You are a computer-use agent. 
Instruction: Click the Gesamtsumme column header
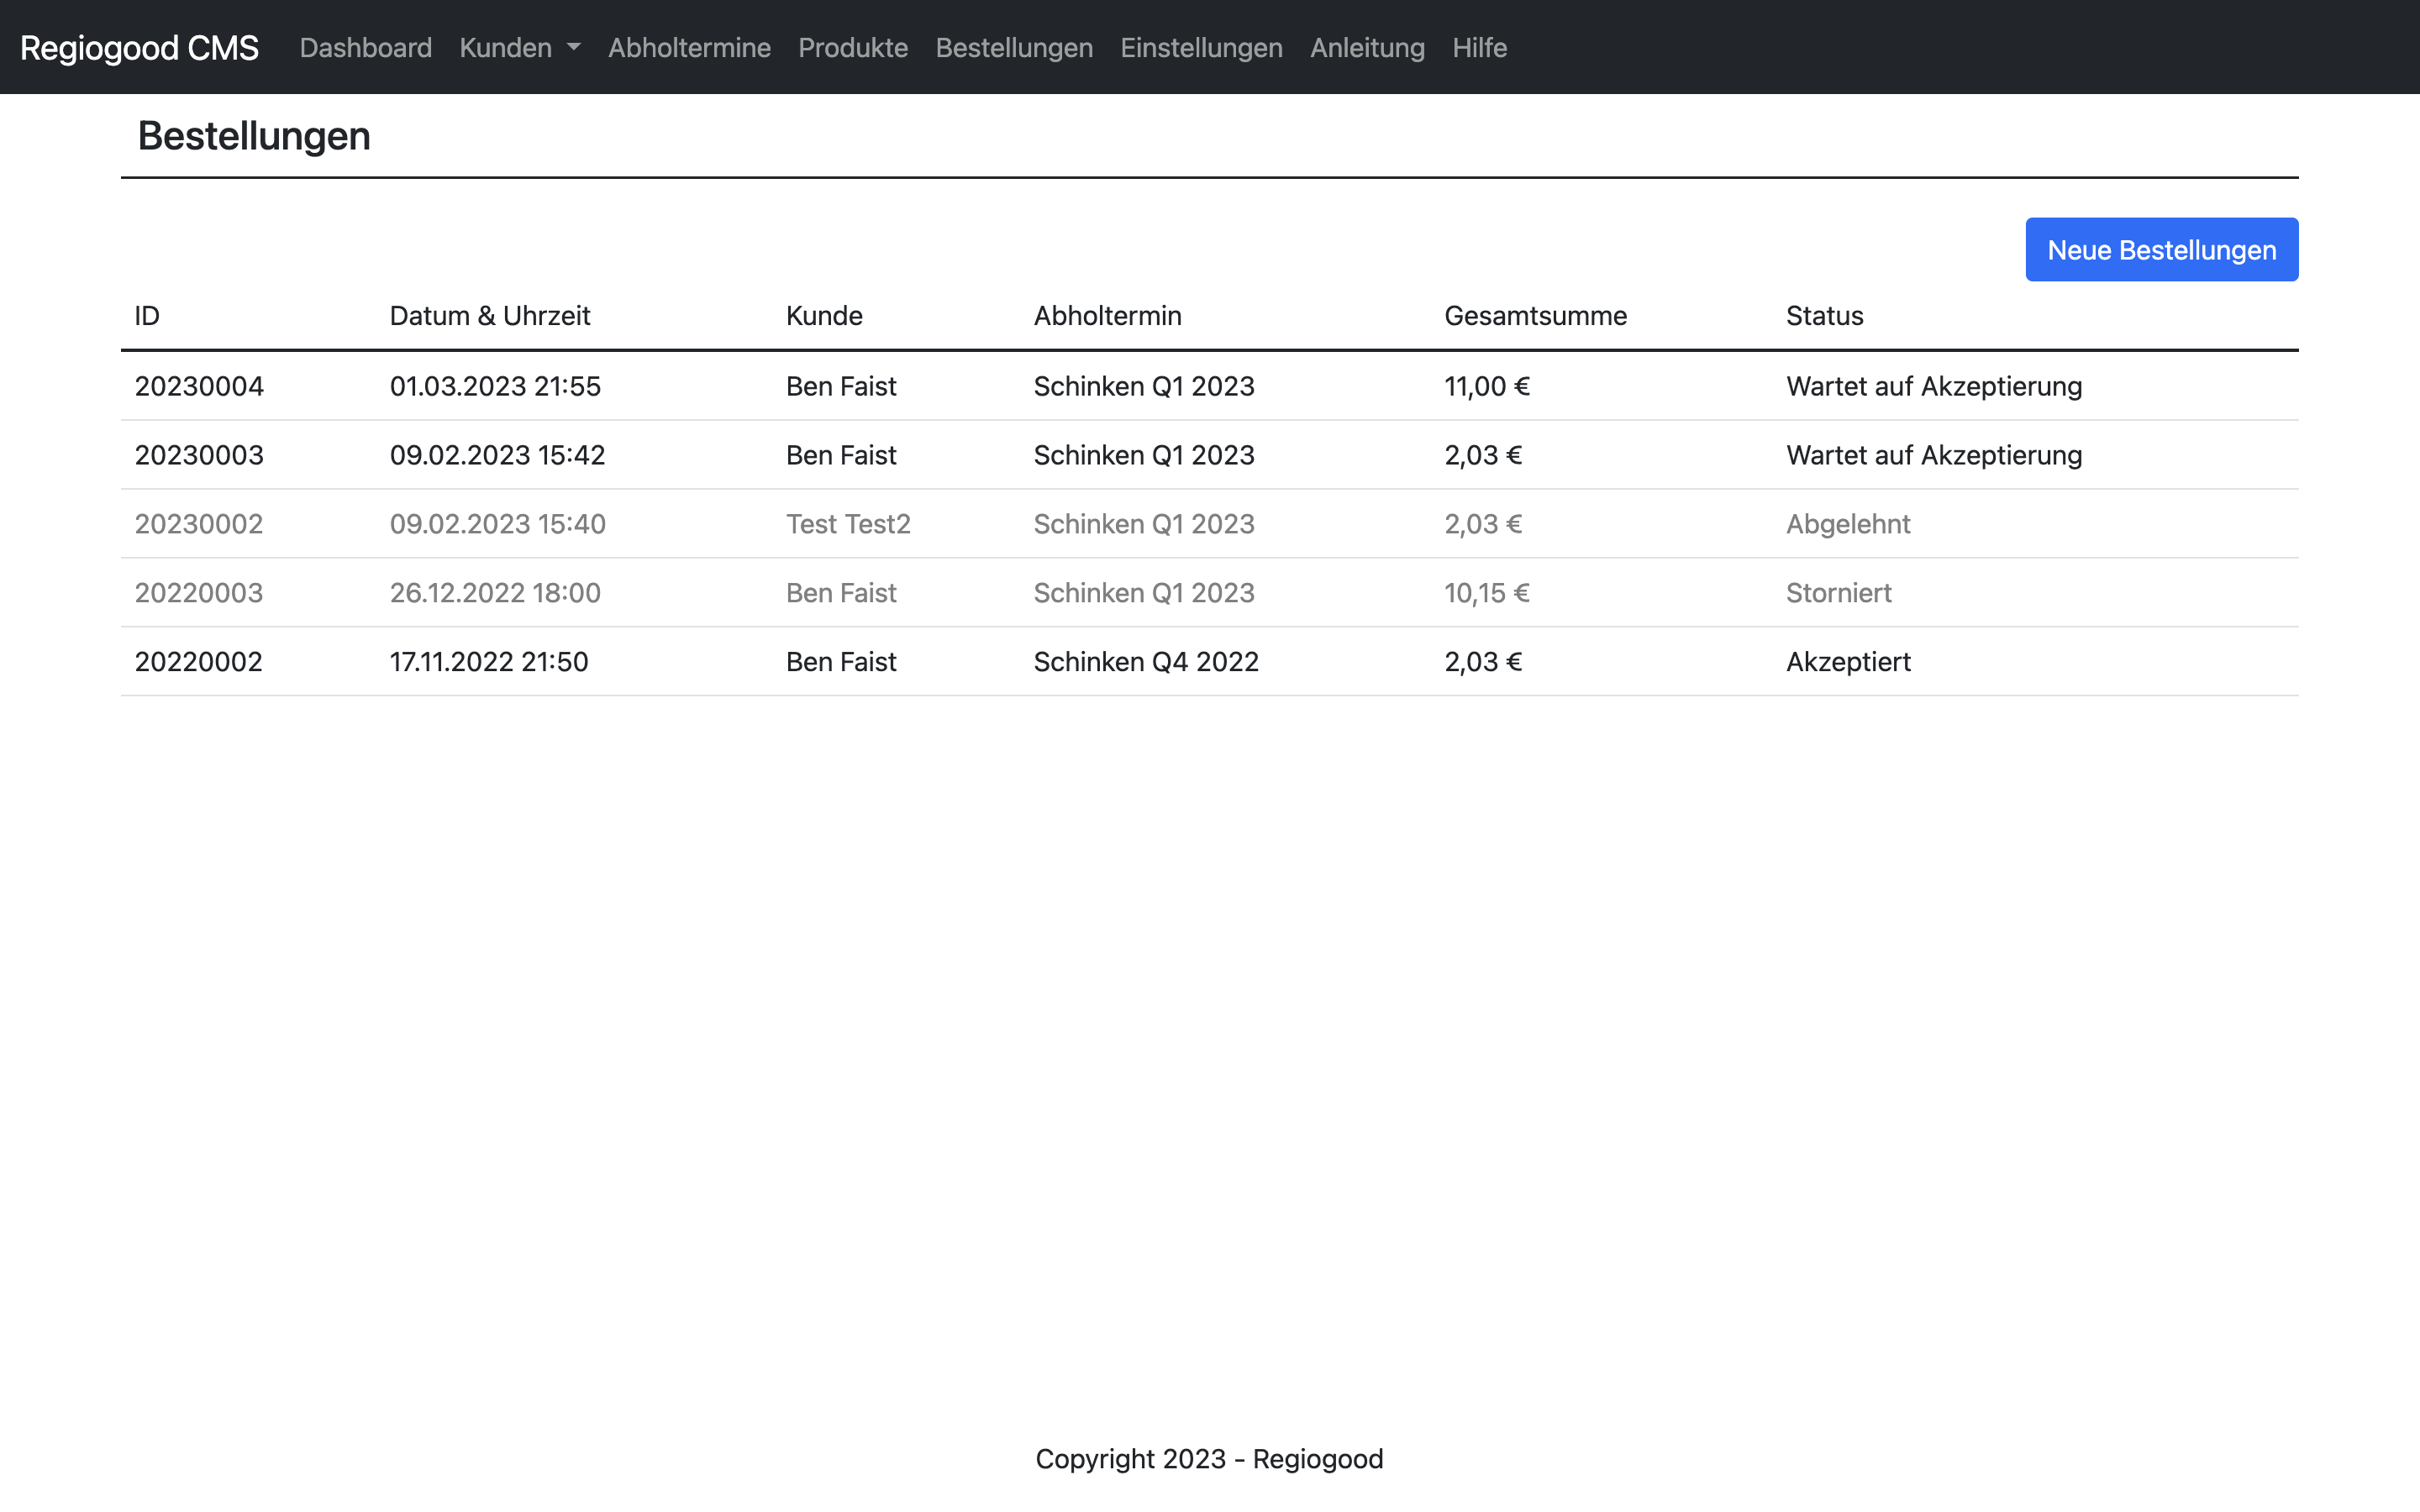click(1535, 316)
